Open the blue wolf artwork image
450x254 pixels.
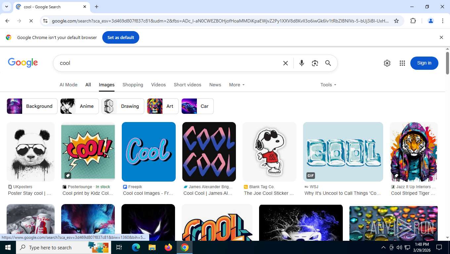point(88,222)
